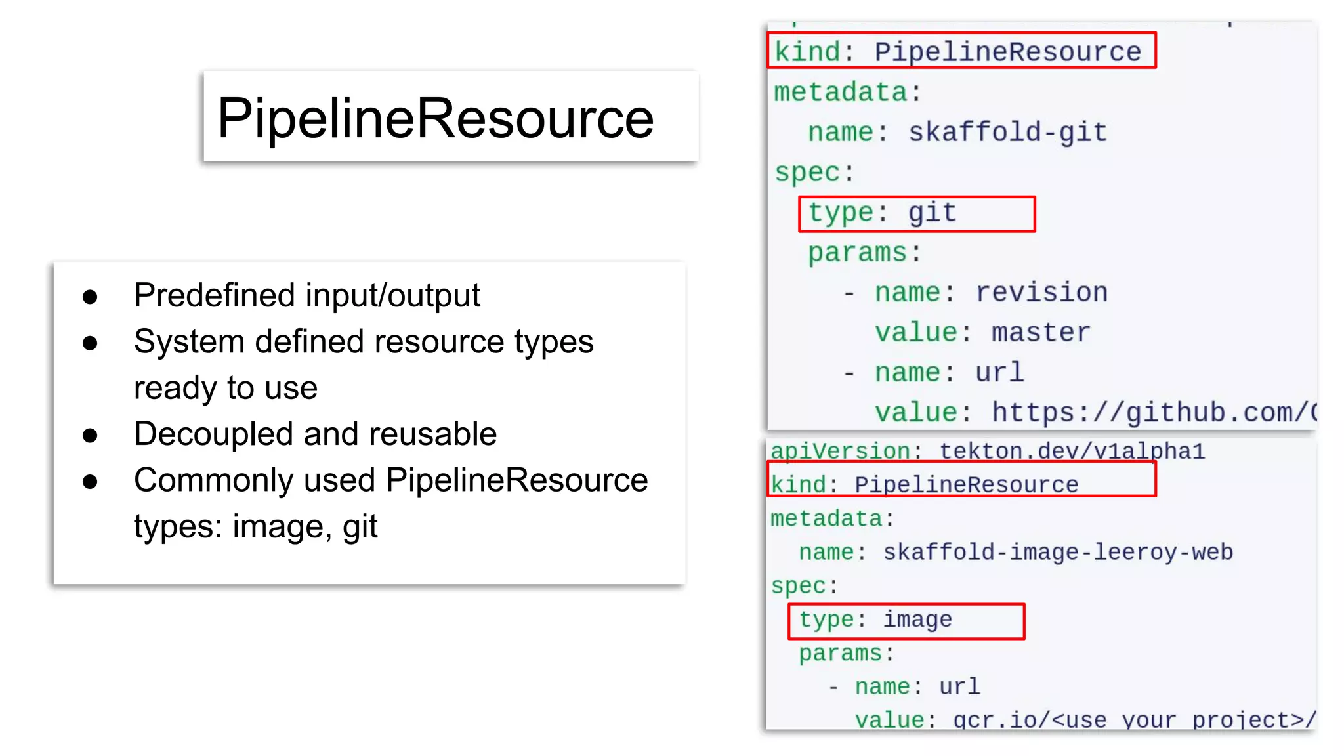
Task: Select the 'Predefined input/output' bullet
Action: (x=307, y=295)
